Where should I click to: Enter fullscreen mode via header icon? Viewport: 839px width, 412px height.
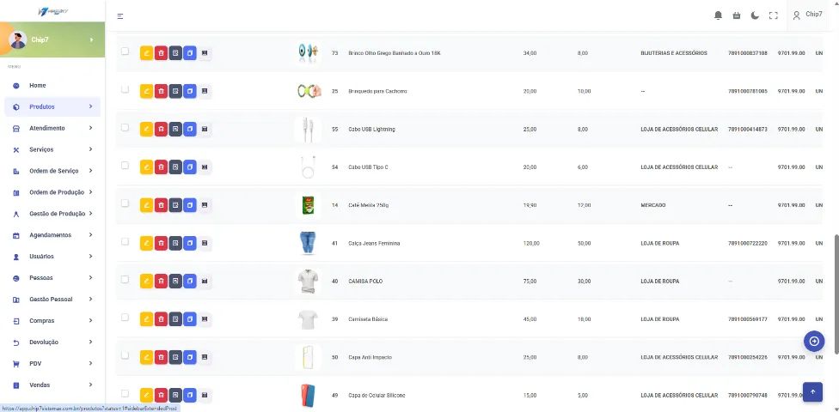click(773, 15)
